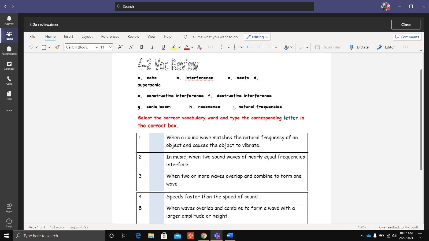Toggle bold formatting
The height and width of the screenshot is (241, 429).
pyautogui.click(x=142, y=47)
